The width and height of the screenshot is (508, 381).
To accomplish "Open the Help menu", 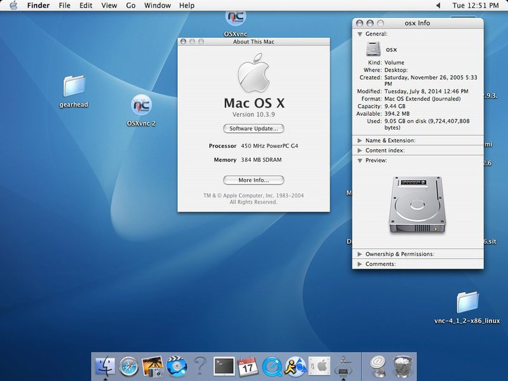I will 187,6.
